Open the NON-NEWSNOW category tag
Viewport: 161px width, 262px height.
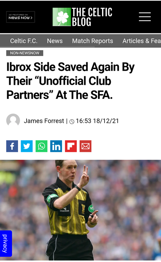[25, 53]
